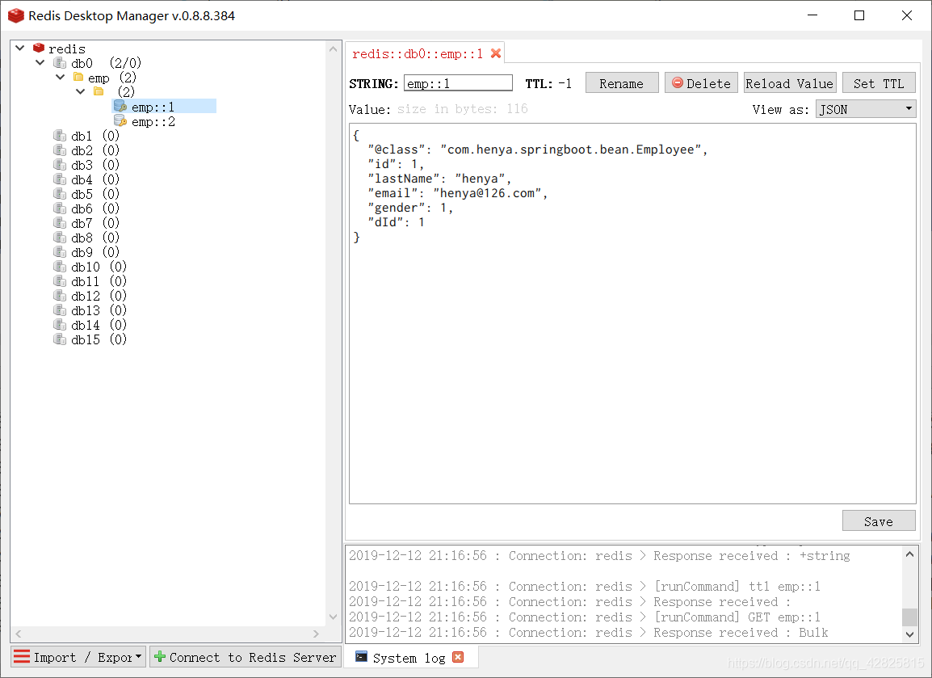Collapse the redis connection tree node
The image size is (932, 678).
click(20, 48)
